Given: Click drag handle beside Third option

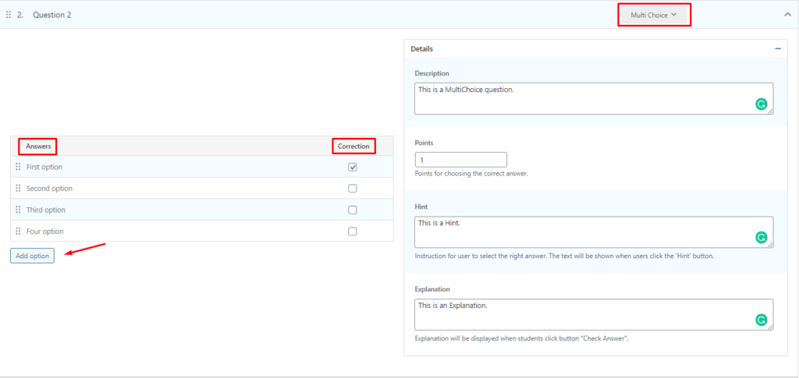Looking at the screenshot, I should pyautogui.click(x=18, y=210).
